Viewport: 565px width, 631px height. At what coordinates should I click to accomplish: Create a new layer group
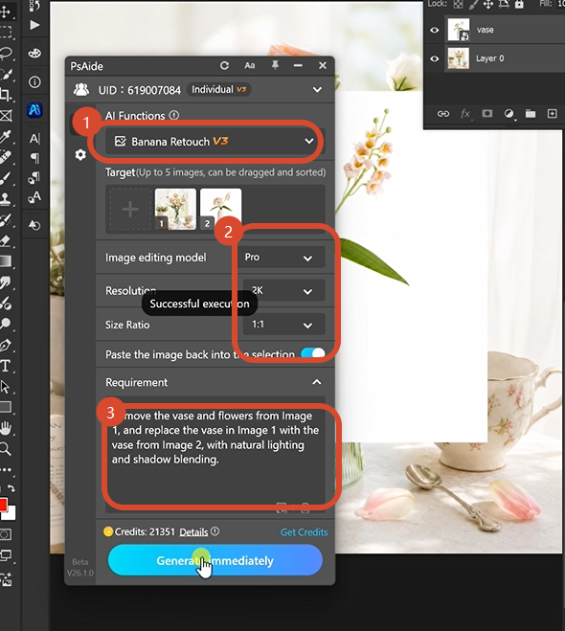click(531, 114)
